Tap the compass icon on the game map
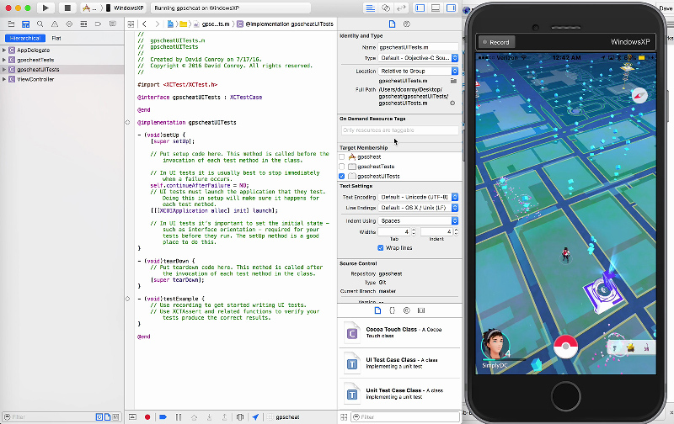The image size is (674, 424). point(639,96)
